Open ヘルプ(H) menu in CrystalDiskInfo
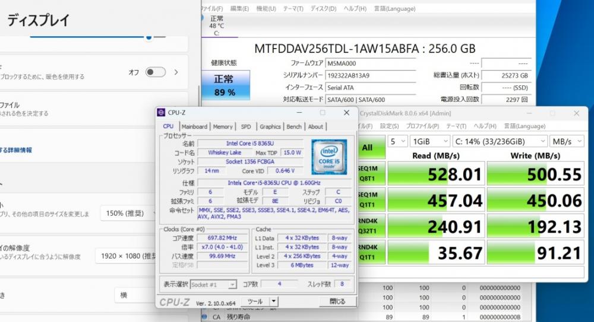Image resolution: width=594 pixels, height=322 pixels. 355,8
